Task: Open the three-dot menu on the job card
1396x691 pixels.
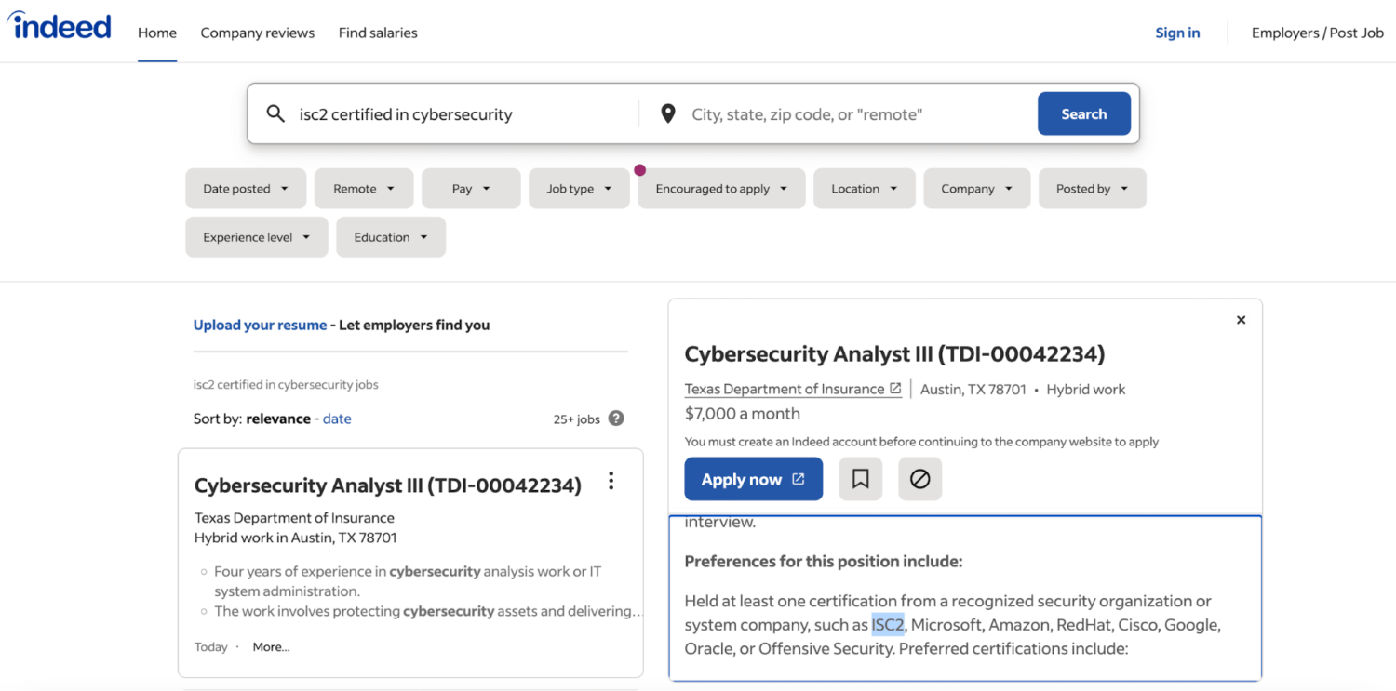Action: tap(611, 481)
